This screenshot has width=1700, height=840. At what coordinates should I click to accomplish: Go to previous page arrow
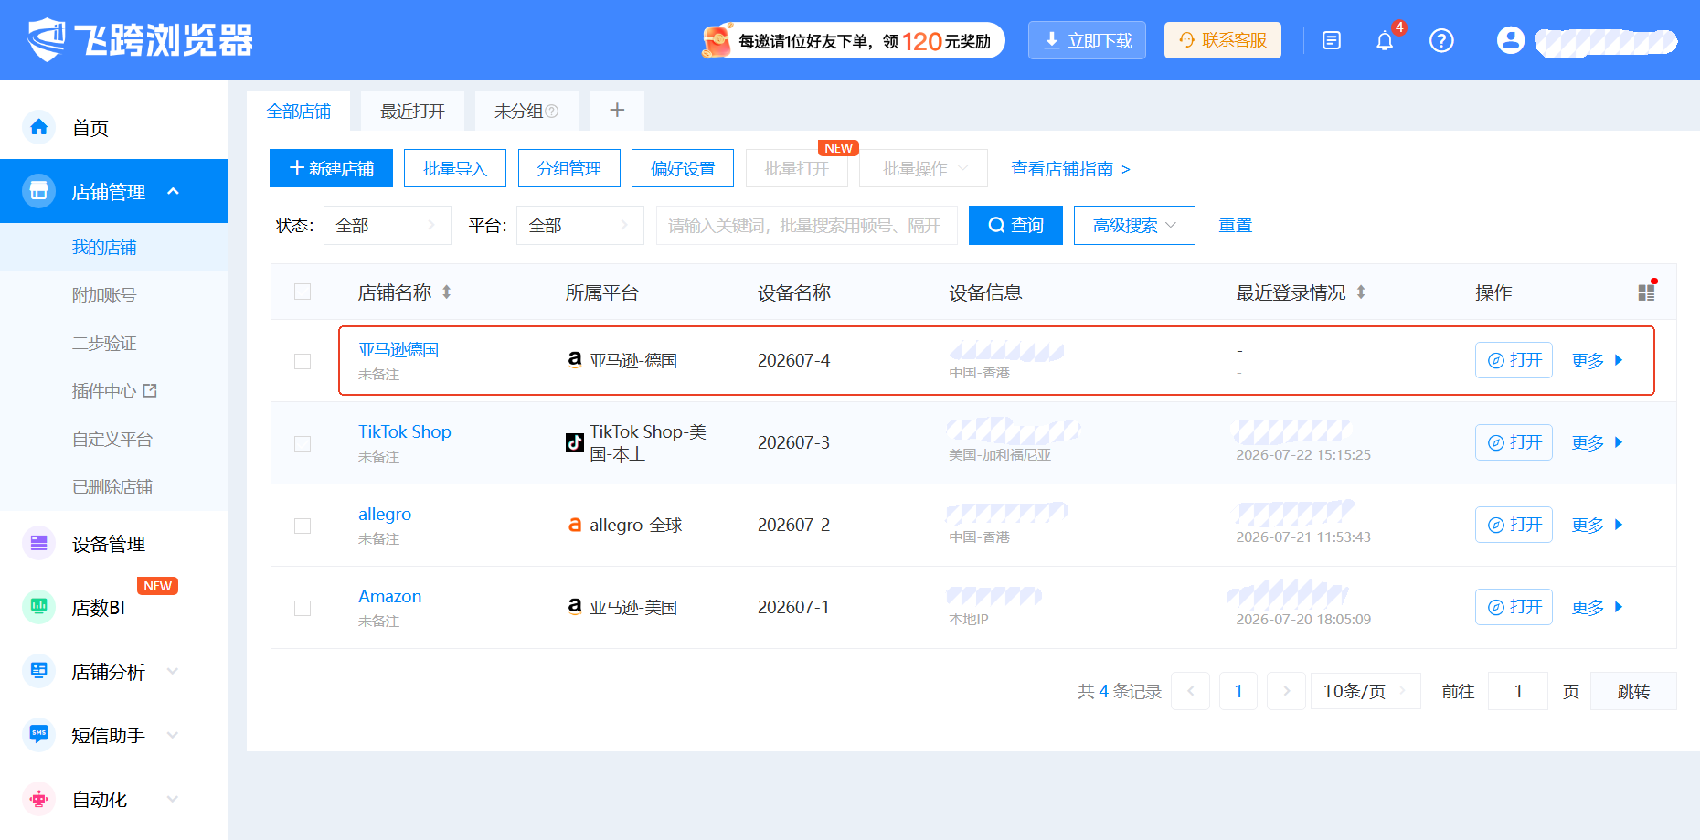[1191, 691]
